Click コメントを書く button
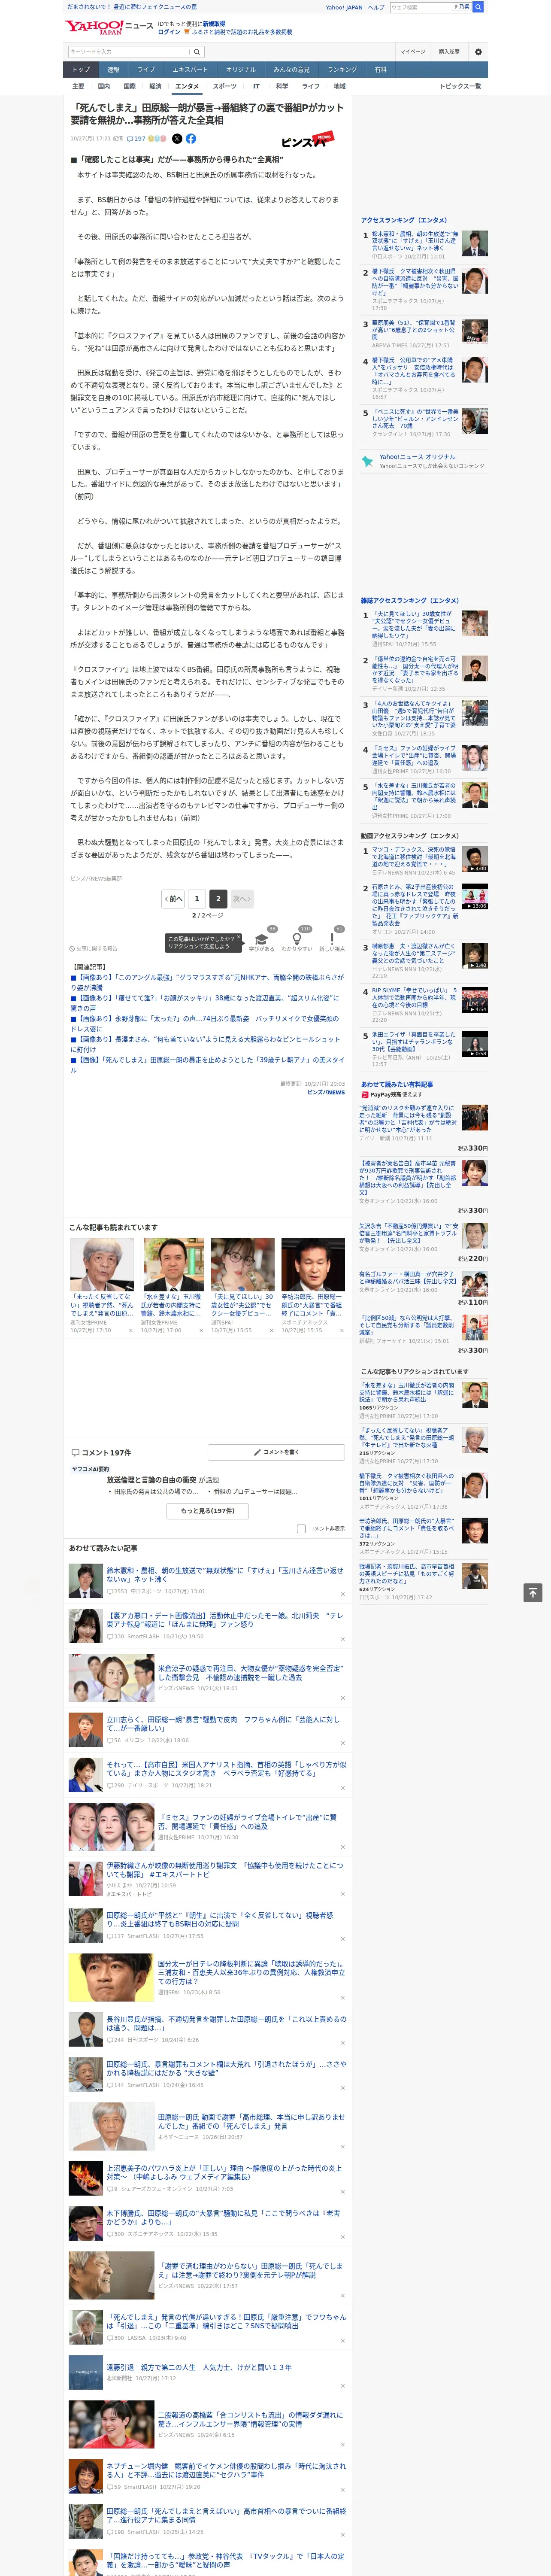Screen dimensions: 551x2576 277,1452
